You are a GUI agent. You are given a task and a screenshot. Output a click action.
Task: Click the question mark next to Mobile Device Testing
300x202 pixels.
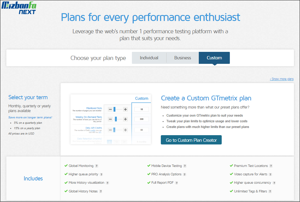pyautogui.click(x=185, y=166)
